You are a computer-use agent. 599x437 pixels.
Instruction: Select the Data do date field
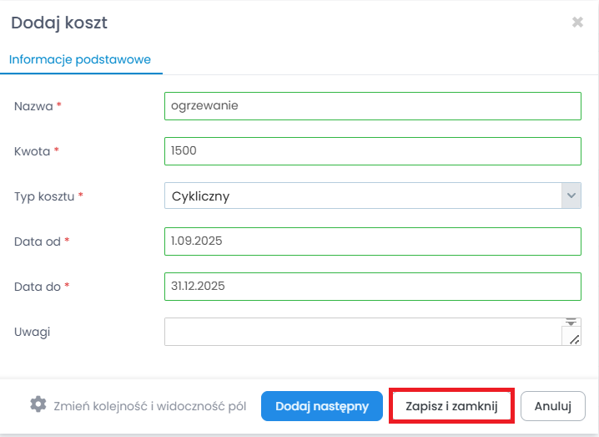[372, 286]
